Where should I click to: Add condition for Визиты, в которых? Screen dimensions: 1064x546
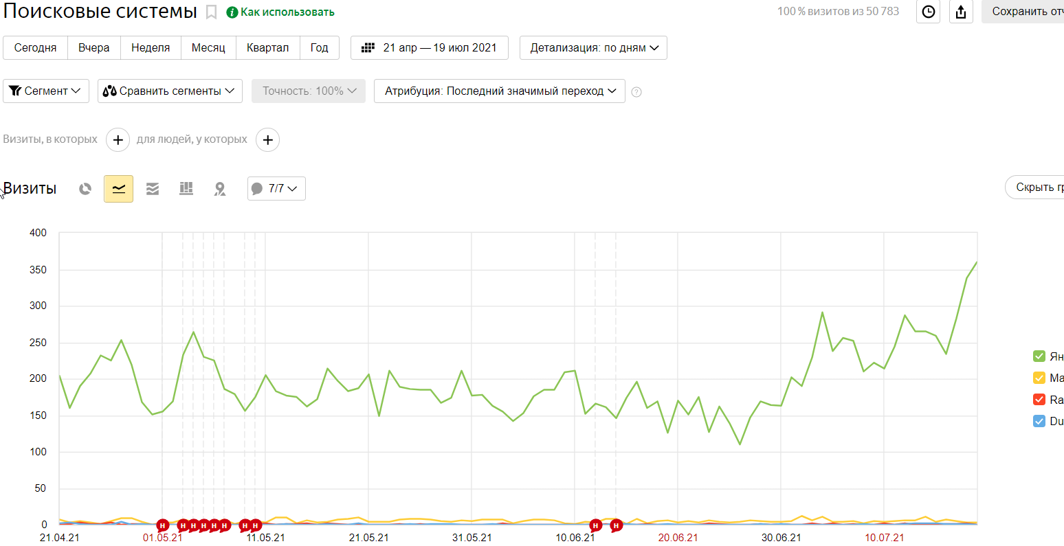(118, 140)
